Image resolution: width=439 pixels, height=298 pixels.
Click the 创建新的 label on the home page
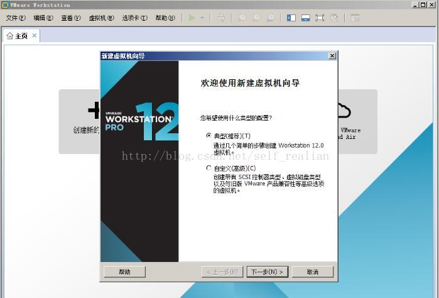tap(86, 130)
